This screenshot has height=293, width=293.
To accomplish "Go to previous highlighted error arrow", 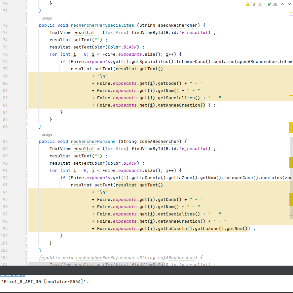I will tap(282, 4).
